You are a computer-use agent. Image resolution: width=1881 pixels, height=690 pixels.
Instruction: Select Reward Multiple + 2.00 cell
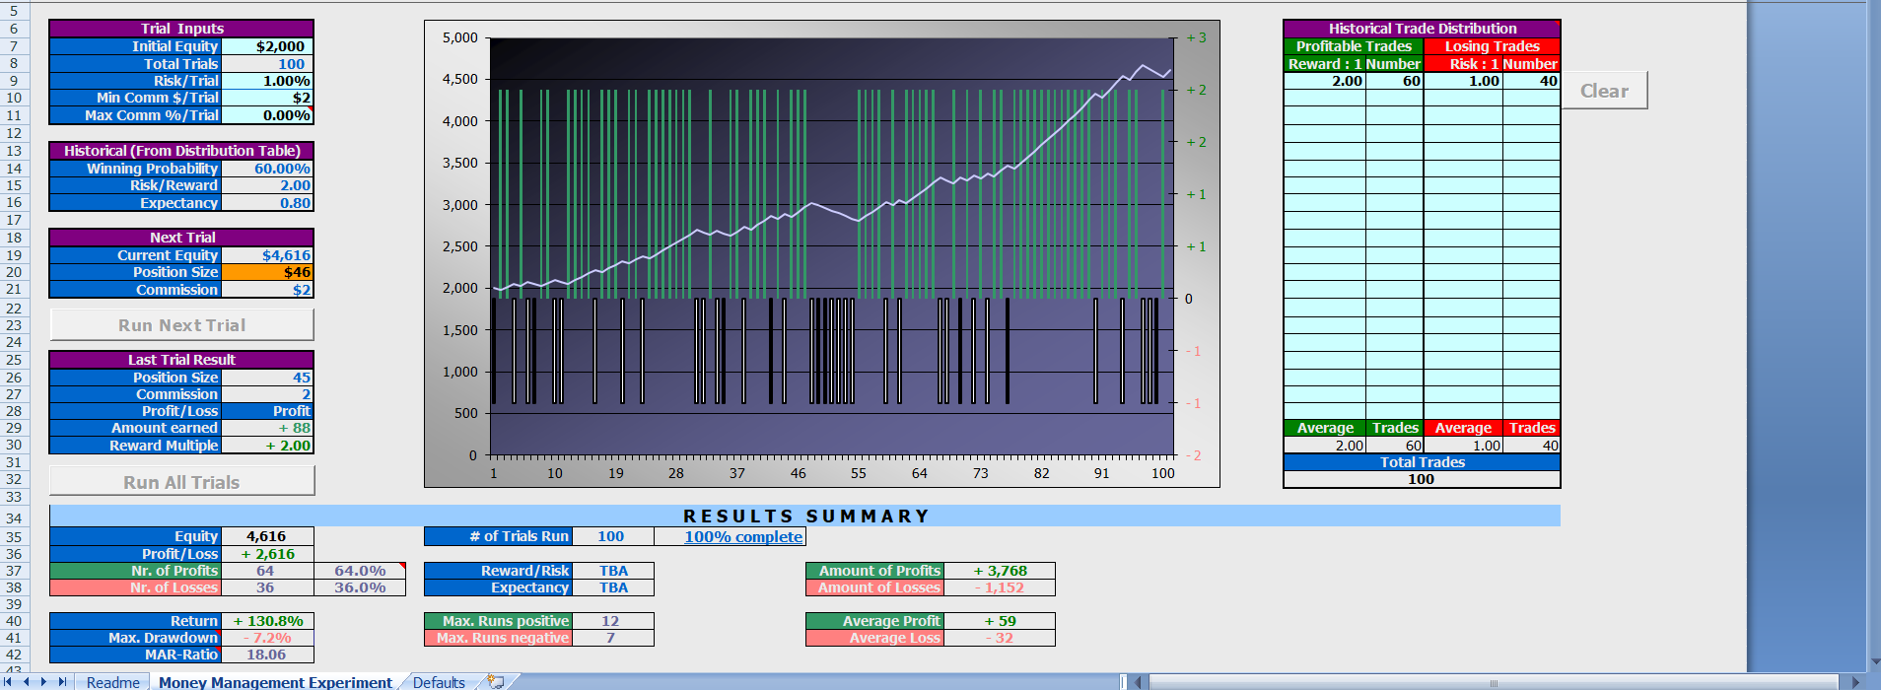click(267, 446)
